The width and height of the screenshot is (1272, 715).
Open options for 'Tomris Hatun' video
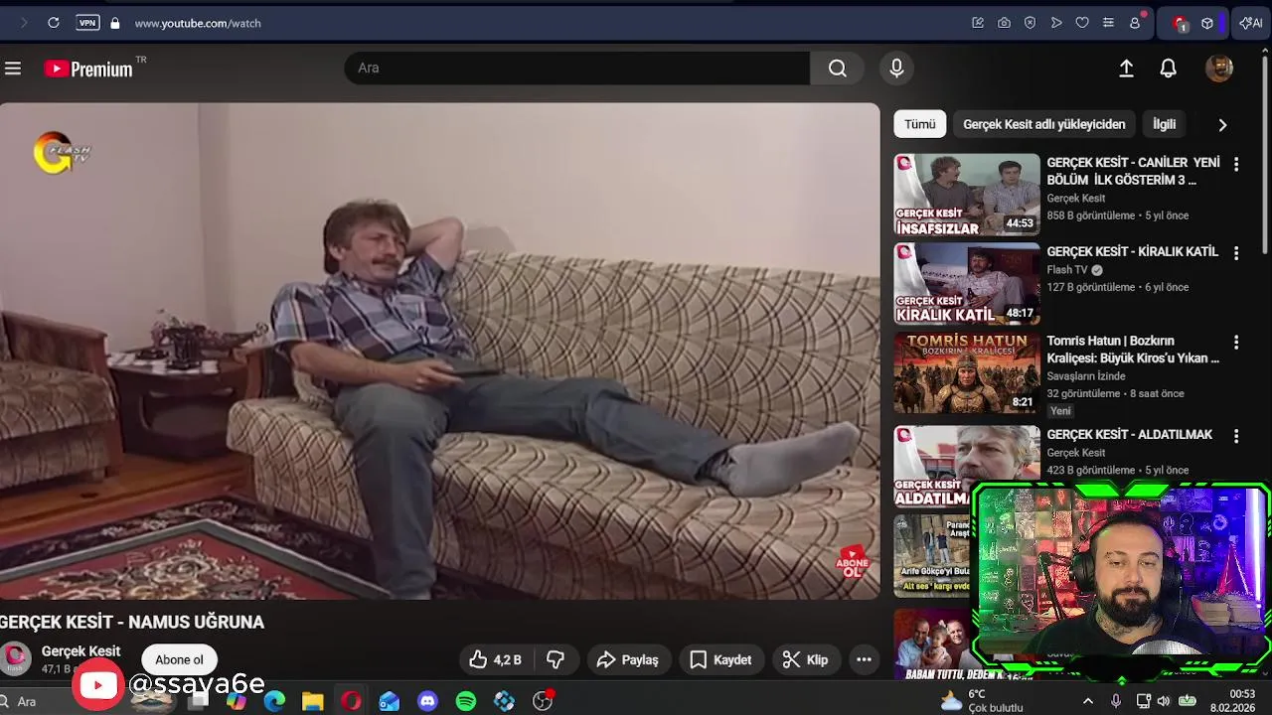click(x=1236, y=342)
